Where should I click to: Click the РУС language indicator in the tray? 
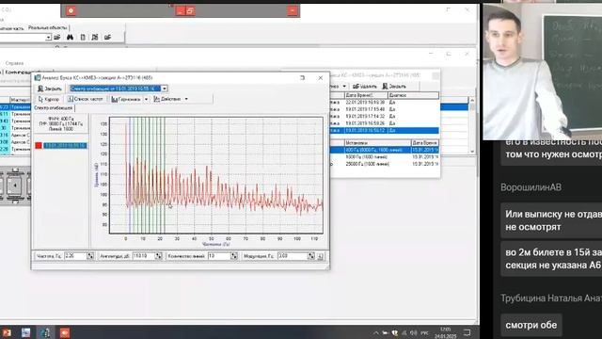tap(424, 332)
